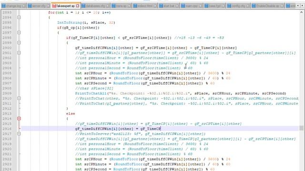The width and height of the screenshot is (305, 171).
Task: Switch to the change.log tab
Action: (13, 6)
